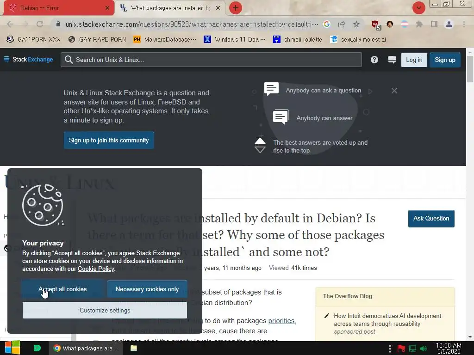Share this page using the share icon
474x355 pixels.
click(x=342, y=24)
